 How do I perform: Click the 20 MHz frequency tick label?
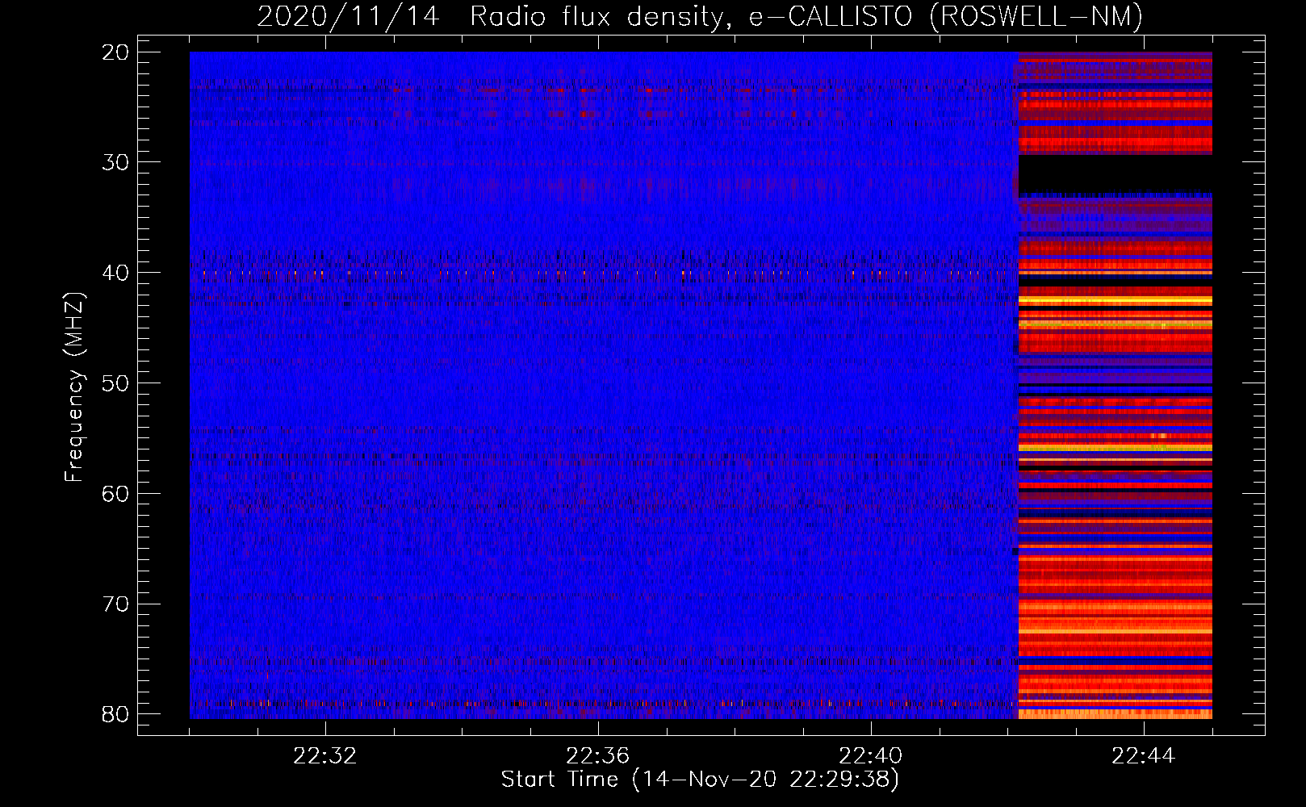tap(115, 52)
